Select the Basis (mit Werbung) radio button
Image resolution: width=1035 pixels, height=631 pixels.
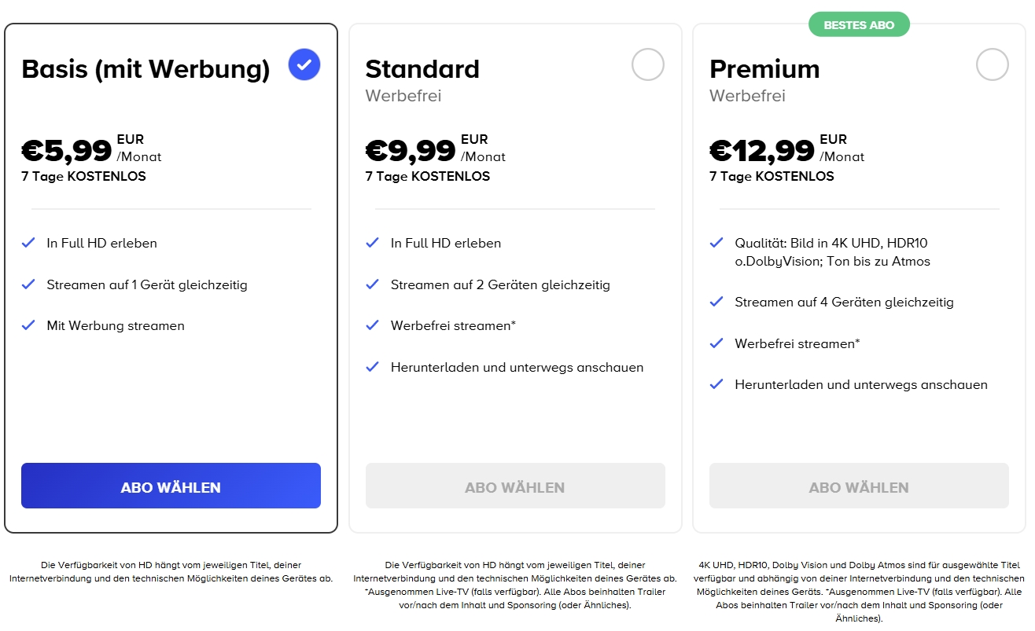(304, 64)
